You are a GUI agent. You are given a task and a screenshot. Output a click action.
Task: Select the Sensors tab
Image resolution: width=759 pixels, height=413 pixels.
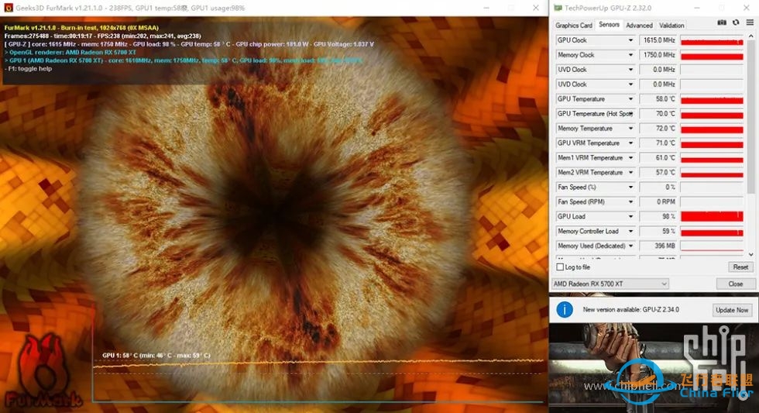609,24
